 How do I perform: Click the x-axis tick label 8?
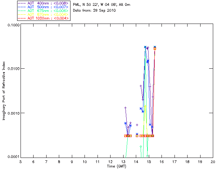[x=59, y=162]
